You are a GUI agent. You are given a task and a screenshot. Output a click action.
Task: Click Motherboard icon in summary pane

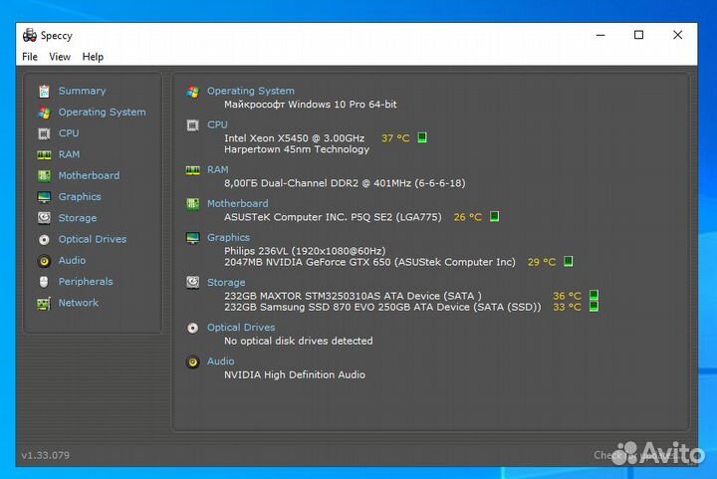click(193, 204)
